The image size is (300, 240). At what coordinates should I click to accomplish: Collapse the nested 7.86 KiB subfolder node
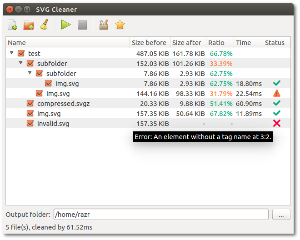click(x=30, y=73)
